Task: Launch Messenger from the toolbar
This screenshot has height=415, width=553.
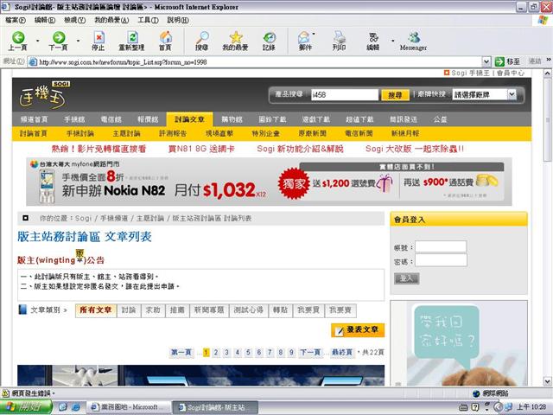Action: tap(414, 37)
